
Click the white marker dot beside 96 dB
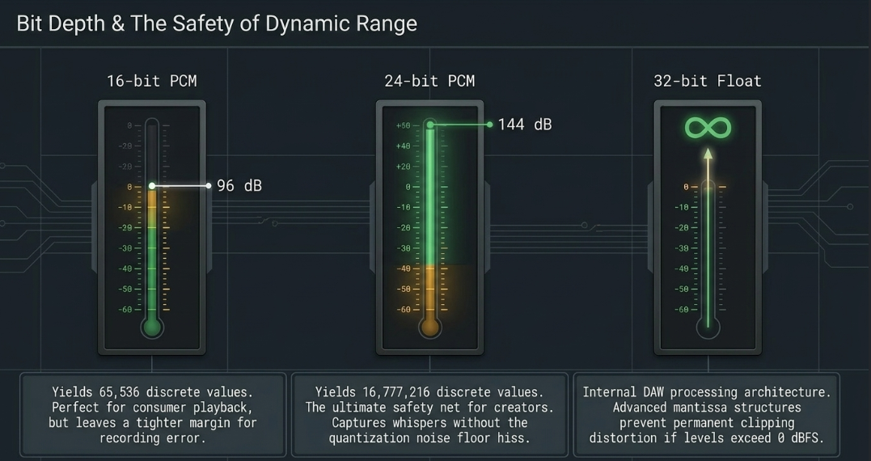209,185
